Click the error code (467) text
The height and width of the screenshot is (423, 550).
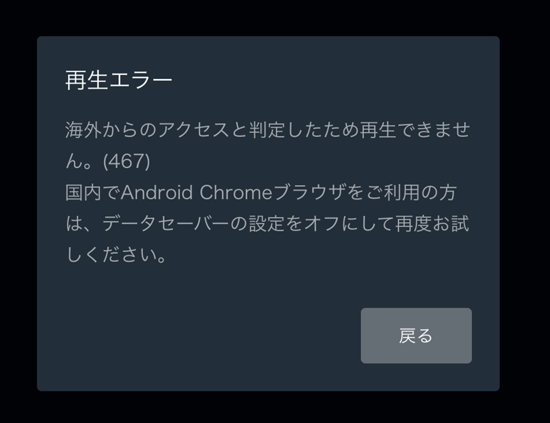point(127,161)
